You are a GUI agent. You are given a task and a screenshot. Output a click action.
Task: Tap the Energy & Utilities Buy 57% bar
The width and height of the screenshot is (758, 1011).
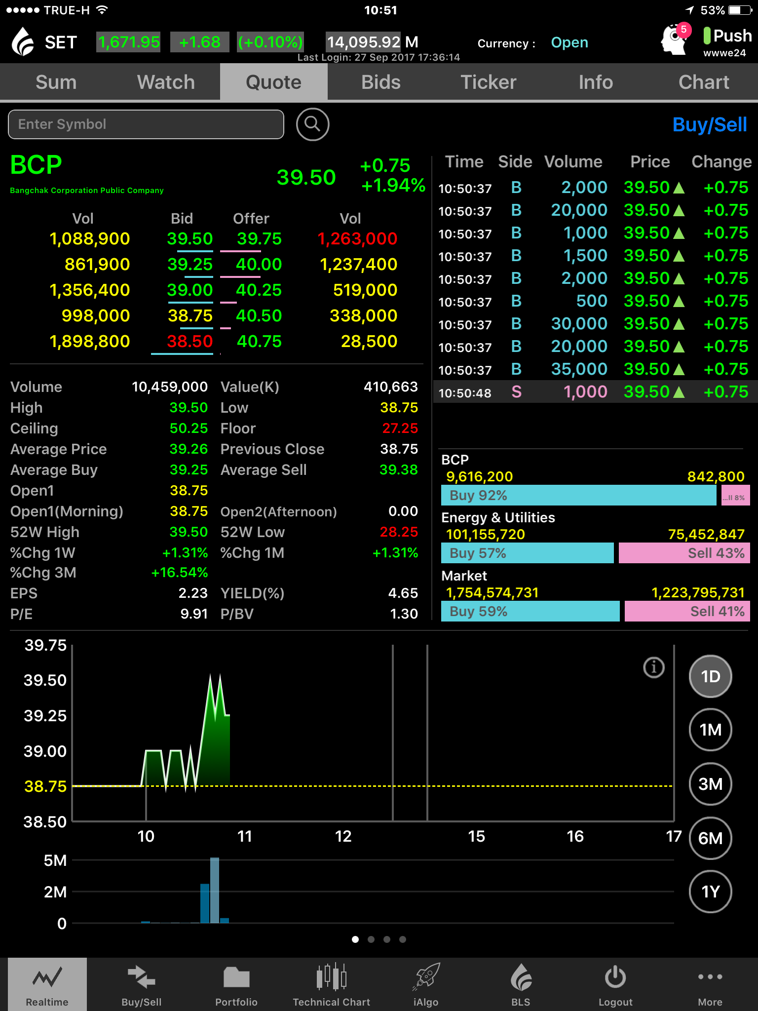point(527,553)
